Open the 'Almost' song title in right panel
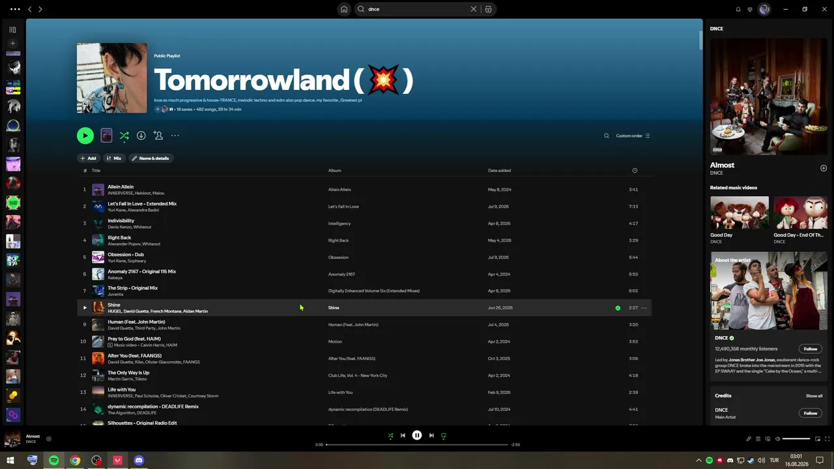This screenshot has width=834, height=469. click(x=722, y=165)
